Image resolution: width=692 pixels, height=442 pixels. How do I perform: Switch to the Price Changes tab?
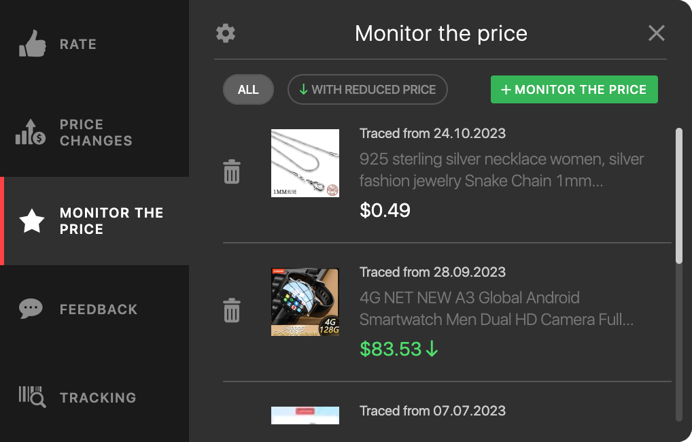[x=96, y=133]
